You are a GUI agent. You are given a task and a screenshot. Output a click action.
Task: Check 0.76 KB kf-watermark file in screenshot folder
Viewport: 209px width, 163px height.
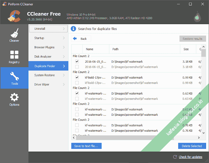tap(77, 130)
